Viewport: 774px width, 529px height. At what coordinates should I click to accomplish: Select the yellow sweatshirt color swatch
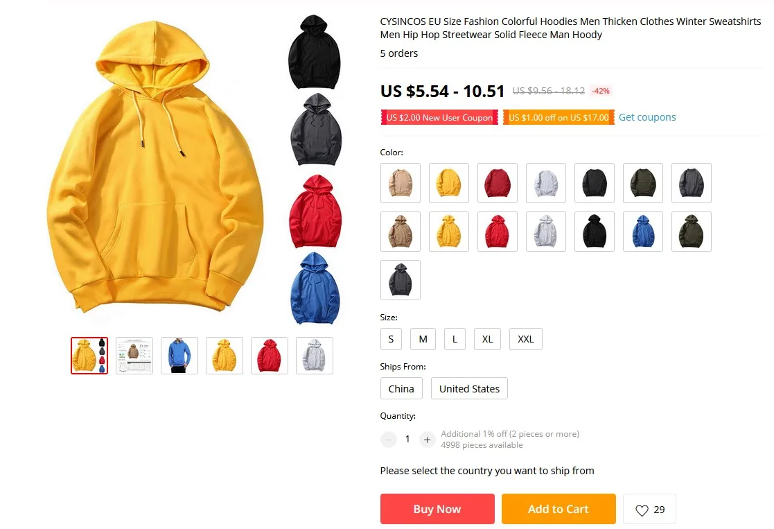point(449,183)
